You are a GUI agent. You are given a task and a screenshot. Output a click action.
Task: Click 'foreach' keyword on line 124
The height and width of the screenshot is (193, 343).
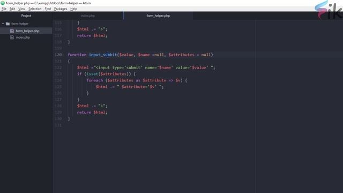[94, 80]
